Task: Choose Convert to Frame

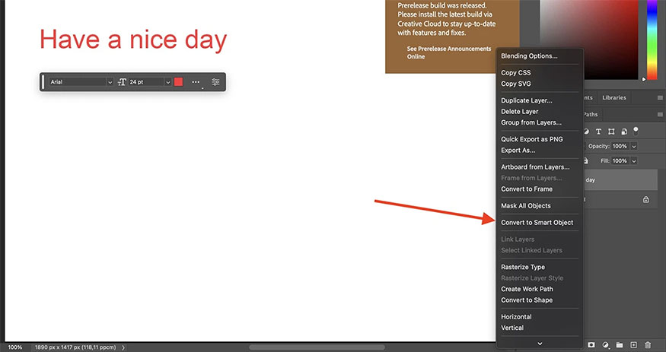Action: pos(527,189)
